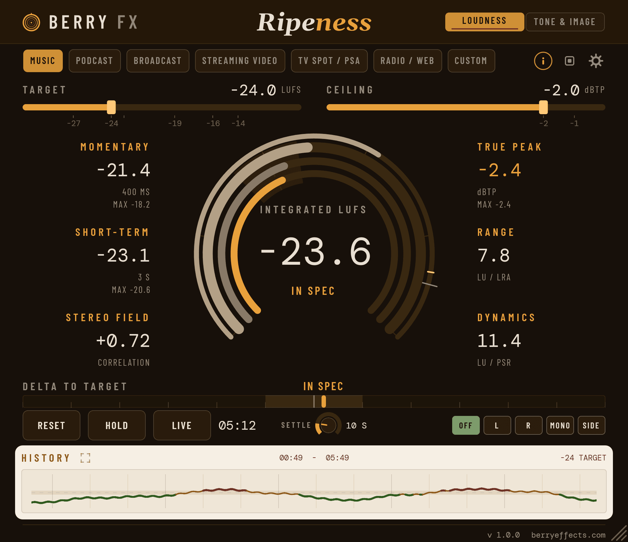
Task: Select the Broadcast preset
Action: pyautogui.click(x=158, y=61)
